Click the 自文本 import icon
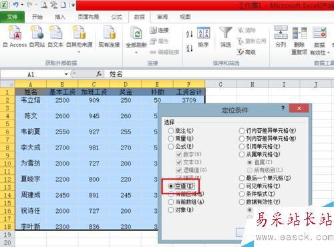This screenshot has height=247, width=334. (x=55, y=33)
